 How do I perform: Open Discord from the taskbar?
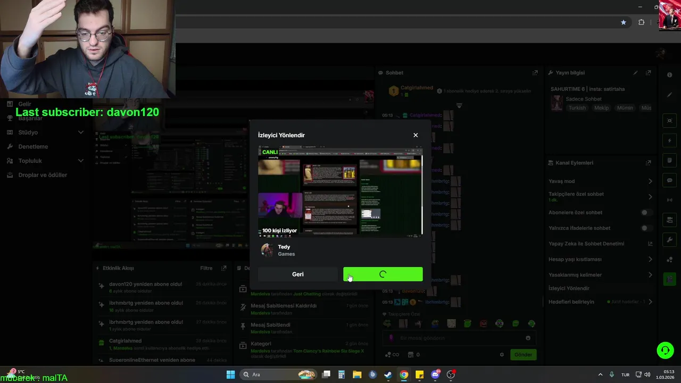pos(436,374)
